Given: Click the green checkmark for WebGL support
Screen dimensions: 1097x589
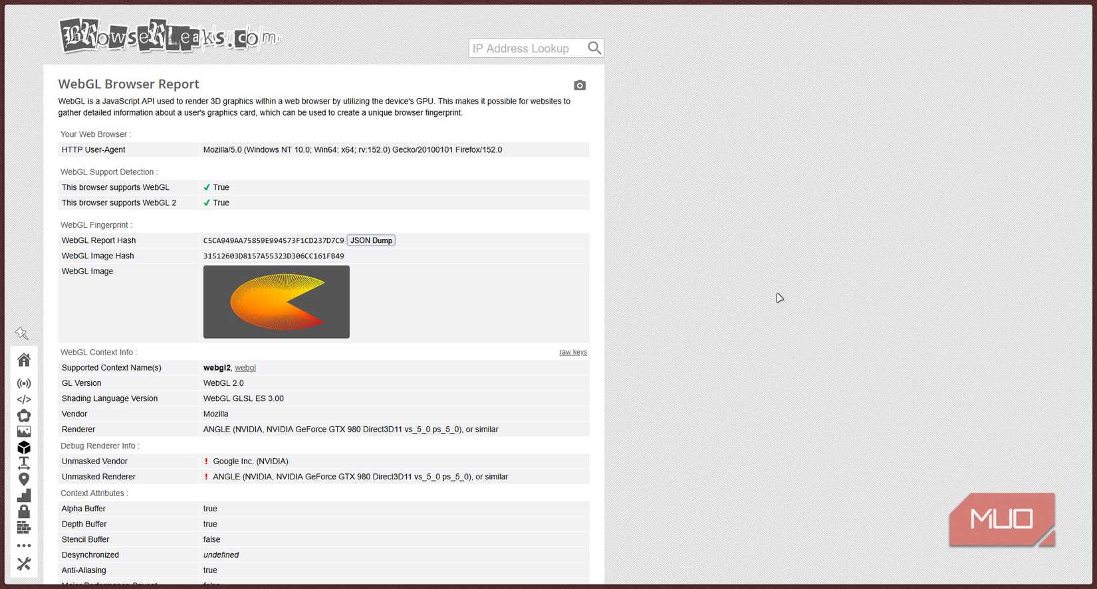Looking at the screenshot, I should (207, 187).
